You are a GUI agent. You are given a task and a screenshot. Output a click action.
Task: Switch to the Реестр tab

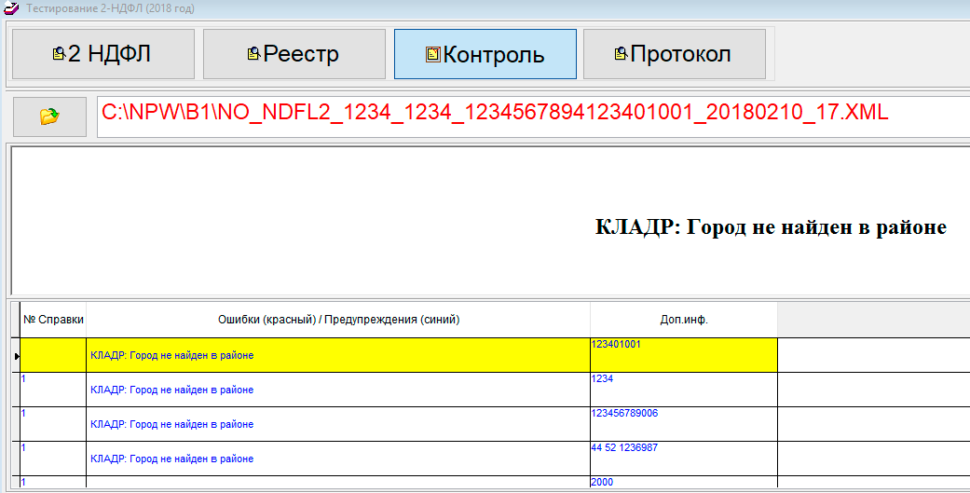pos(294,54)
